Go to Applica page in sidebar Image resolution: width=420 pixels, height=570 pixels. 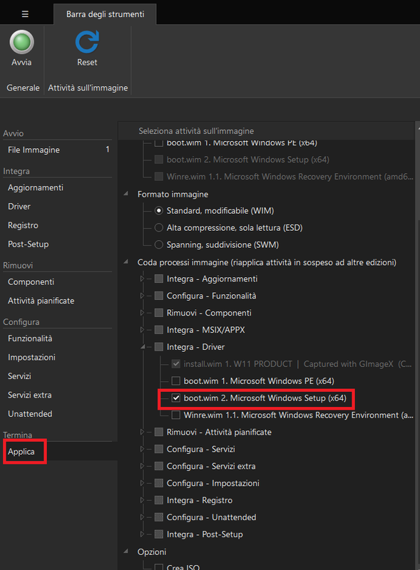pyautogui.click(x=21, y=452)
